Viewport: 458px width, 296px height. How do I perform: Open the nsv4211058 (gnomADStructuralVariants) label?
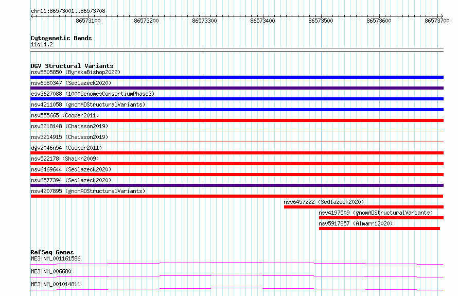point(88,105)
